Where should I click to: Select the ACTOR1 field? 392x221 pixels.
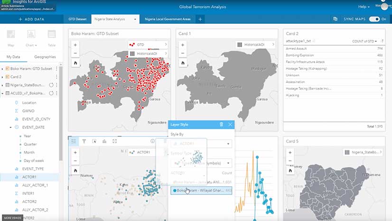[29, 177]
